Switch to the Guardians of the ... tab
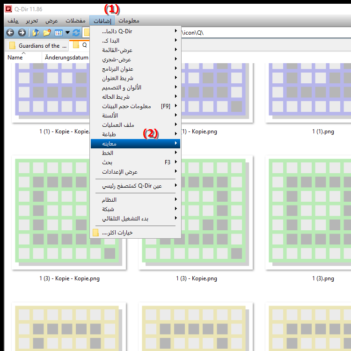The width and height of the screenshot is (351, 351). pos(37,45)
